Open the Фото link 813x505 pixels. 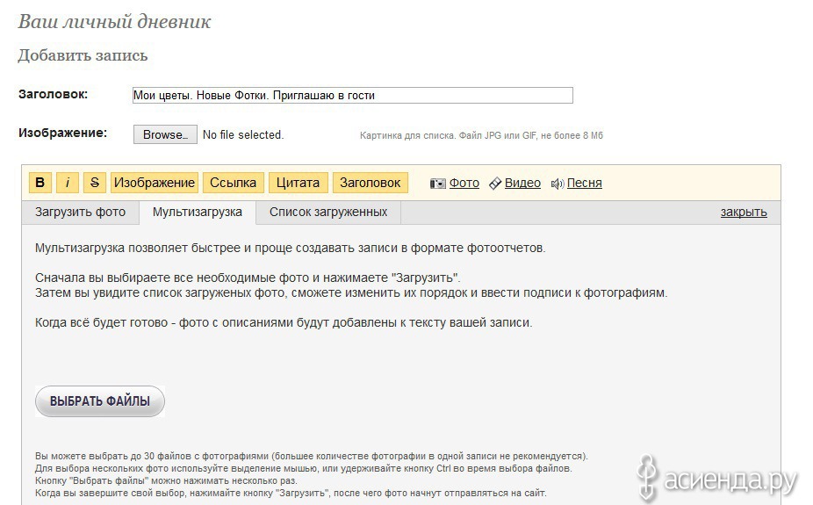[x=464, y=183]
